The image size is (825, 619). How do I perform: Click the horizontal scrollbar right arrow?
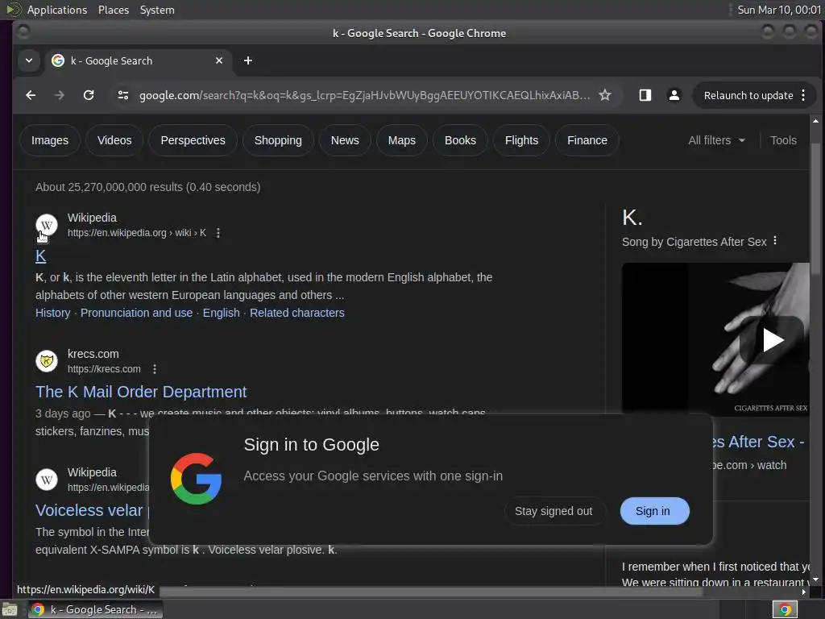(803, 592)
